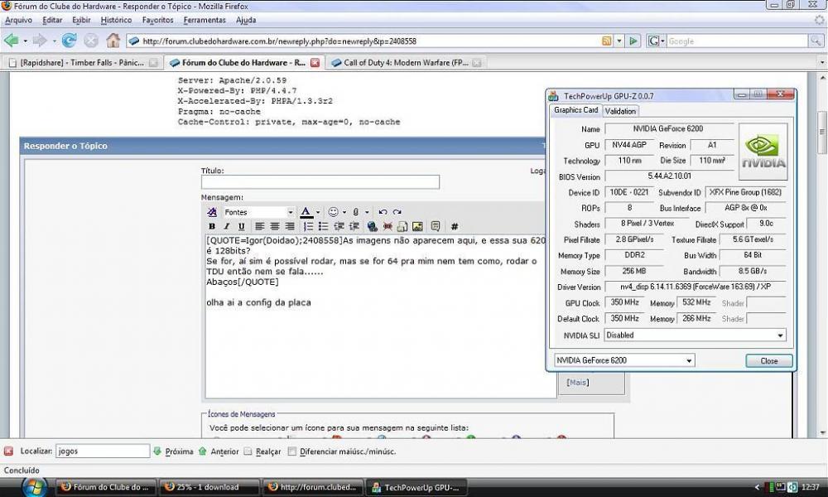Screen dimensions: 828x497
Task: Click the Insert Link globe icon
Action: coord(372,226)
